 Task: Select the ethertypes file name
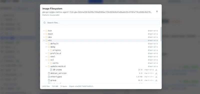(56, 77)
